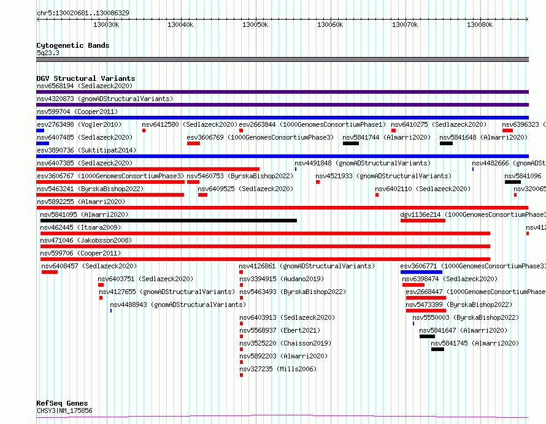
Task: Open nsv3525220 (Chaisson2019) label
Action: 285,343
